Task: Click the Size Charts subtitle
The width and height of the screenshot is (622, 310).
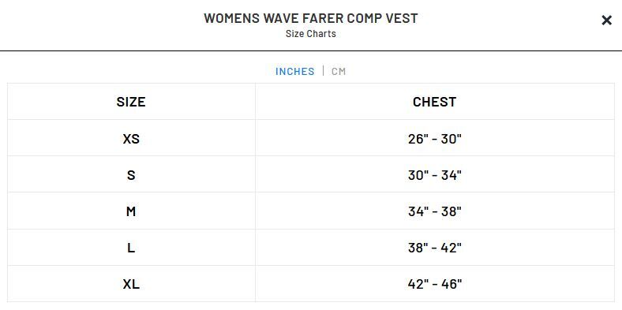Action: 310,34
